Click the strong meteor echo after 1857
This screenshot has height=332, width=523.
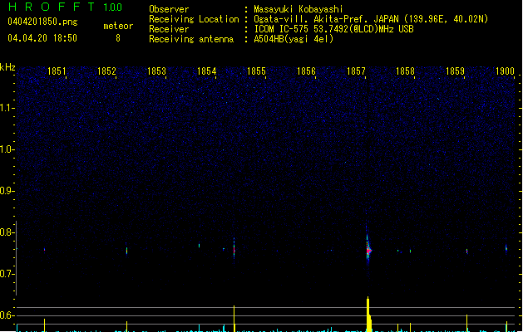tap(368, 251)
